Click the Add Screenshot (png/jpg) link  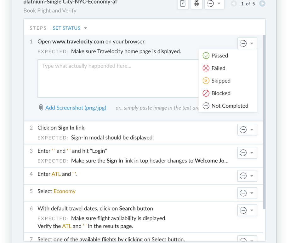click(76, 108)
